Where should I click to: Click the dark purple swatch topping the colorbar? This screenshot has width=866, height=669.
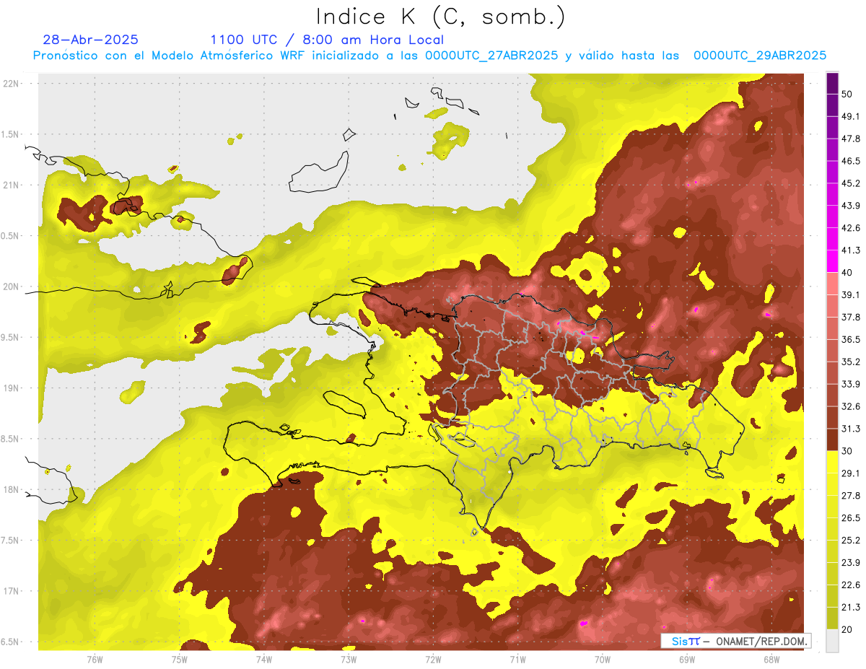[x=832, y=84]
